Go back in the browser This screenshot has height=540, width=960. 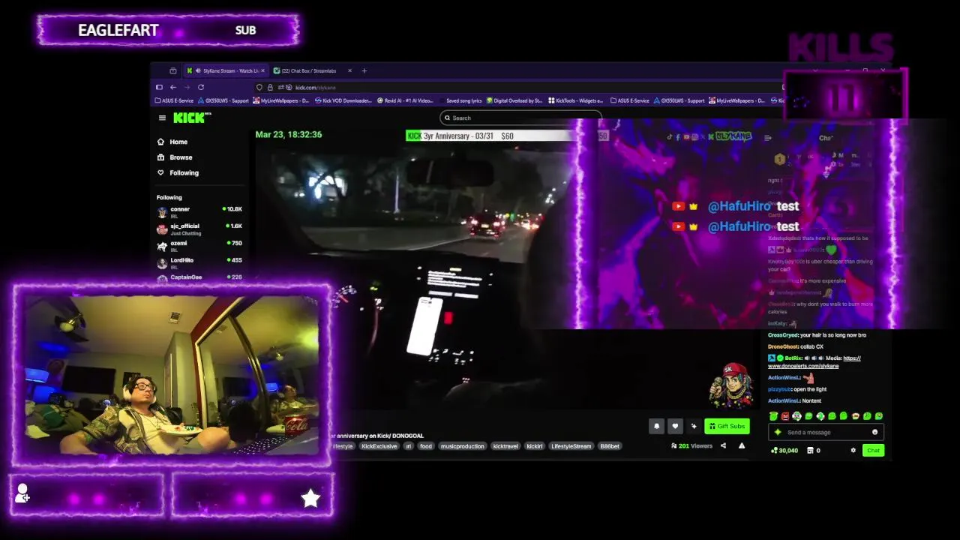coord(172,87)
